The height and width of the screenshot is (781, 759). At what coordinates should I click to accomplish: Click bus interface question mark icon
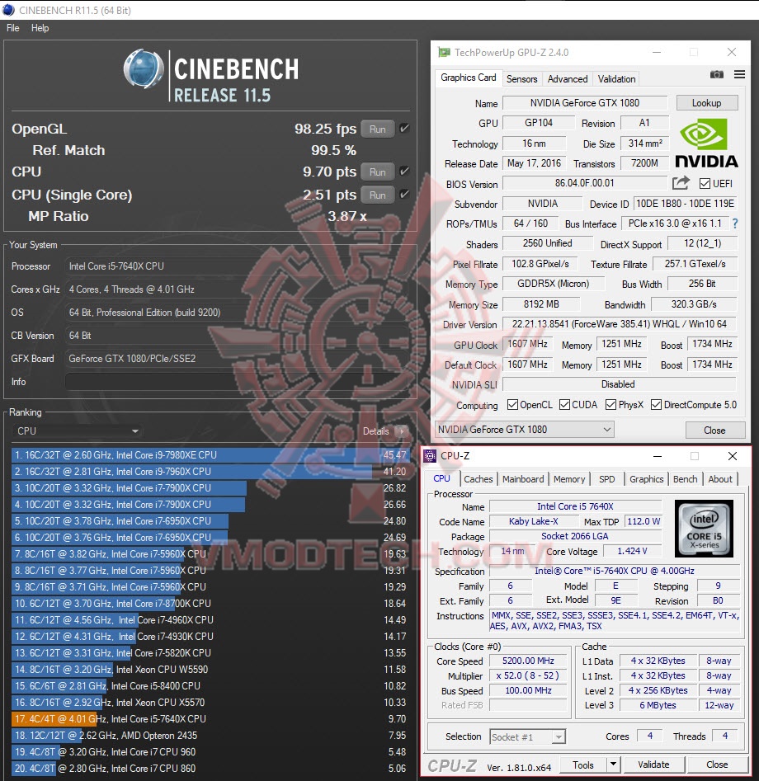pyautogui.click(x=734, y=223)
